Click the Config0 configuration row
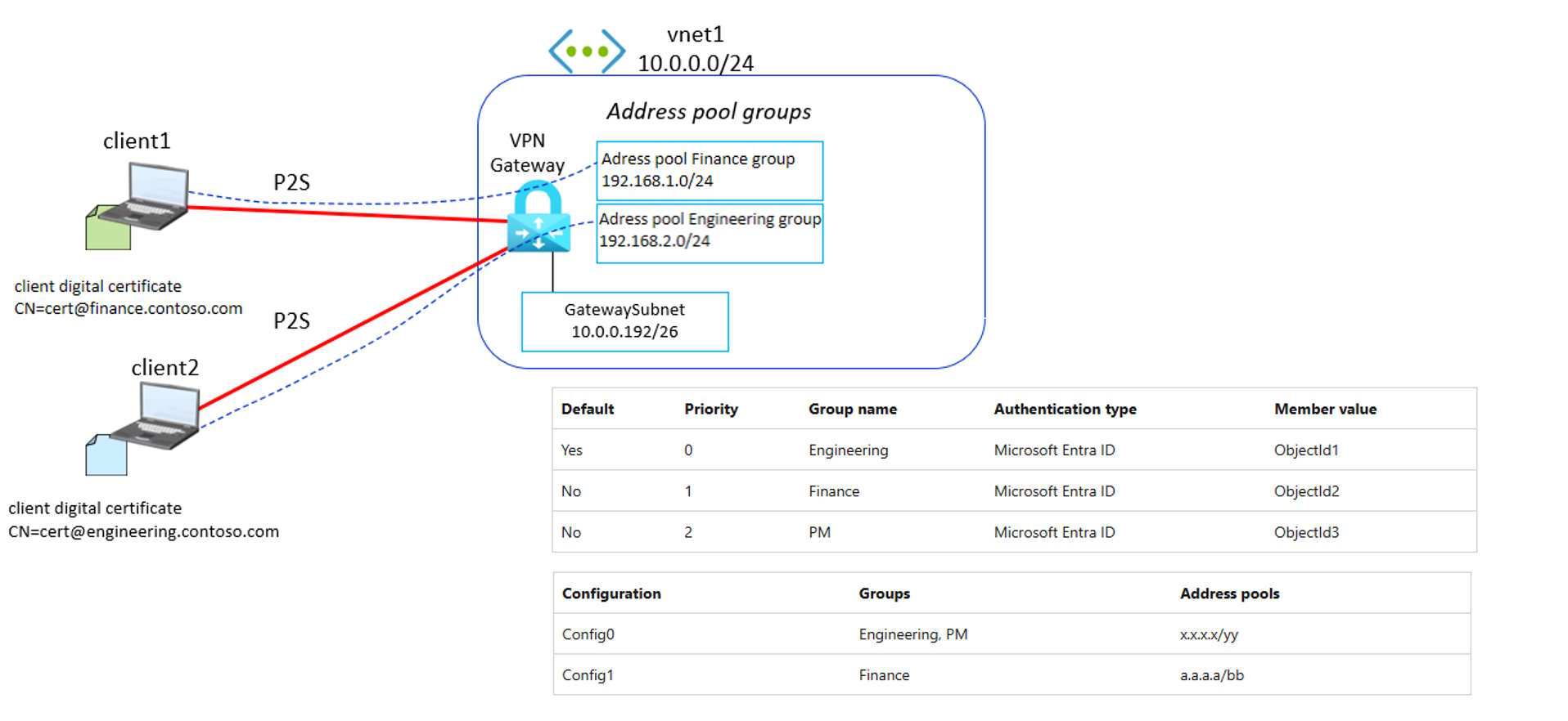Image resolution: width=1568 pixels, height=721 pixels. tap(588, 634)
